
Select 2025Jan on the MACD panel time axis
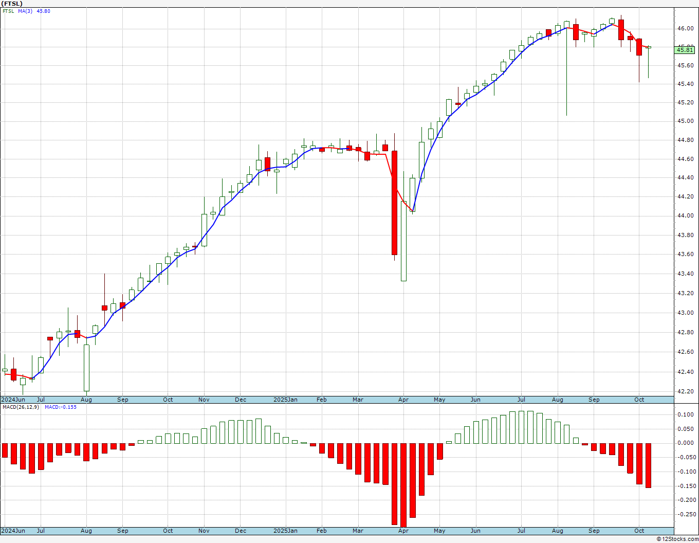[285, 531]
